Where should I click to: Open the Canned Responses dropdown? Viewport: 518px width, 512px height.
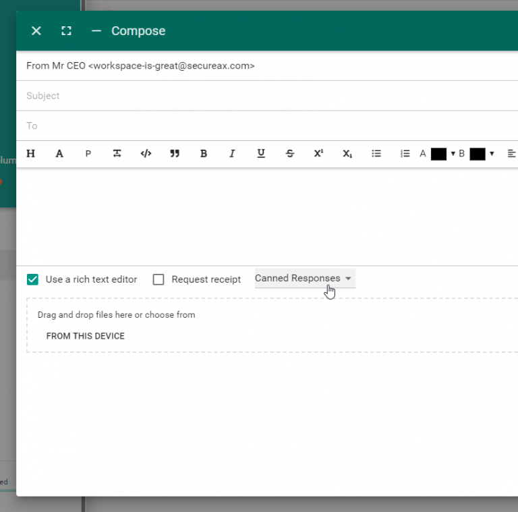pyautogui.click(x=304, y=279)
